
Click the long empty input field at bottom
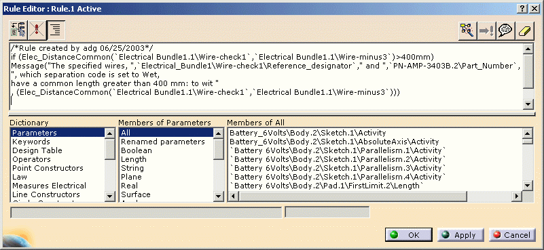coord(147,212)
